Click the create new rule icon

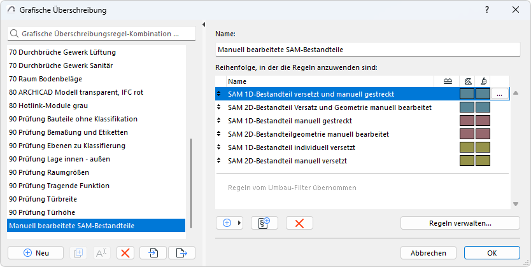coord(264,222)
